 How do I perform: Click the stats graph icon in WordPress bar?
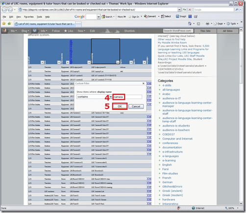tap(110, 31)
